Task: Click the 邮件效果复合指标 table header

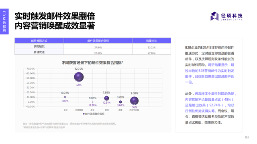Action: point(98,41)
